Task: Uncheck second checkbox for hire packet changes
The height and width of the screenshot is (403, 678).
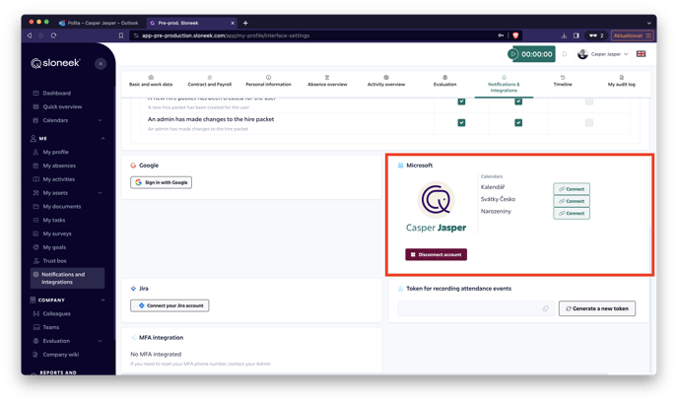Action: click(x=518, y=123)
